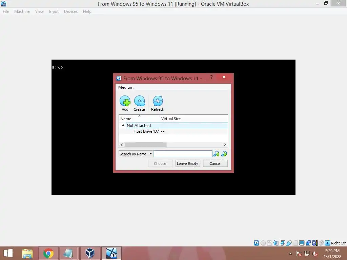
Task: Show hidden tray icons arrow
Action: click(290, 254)
